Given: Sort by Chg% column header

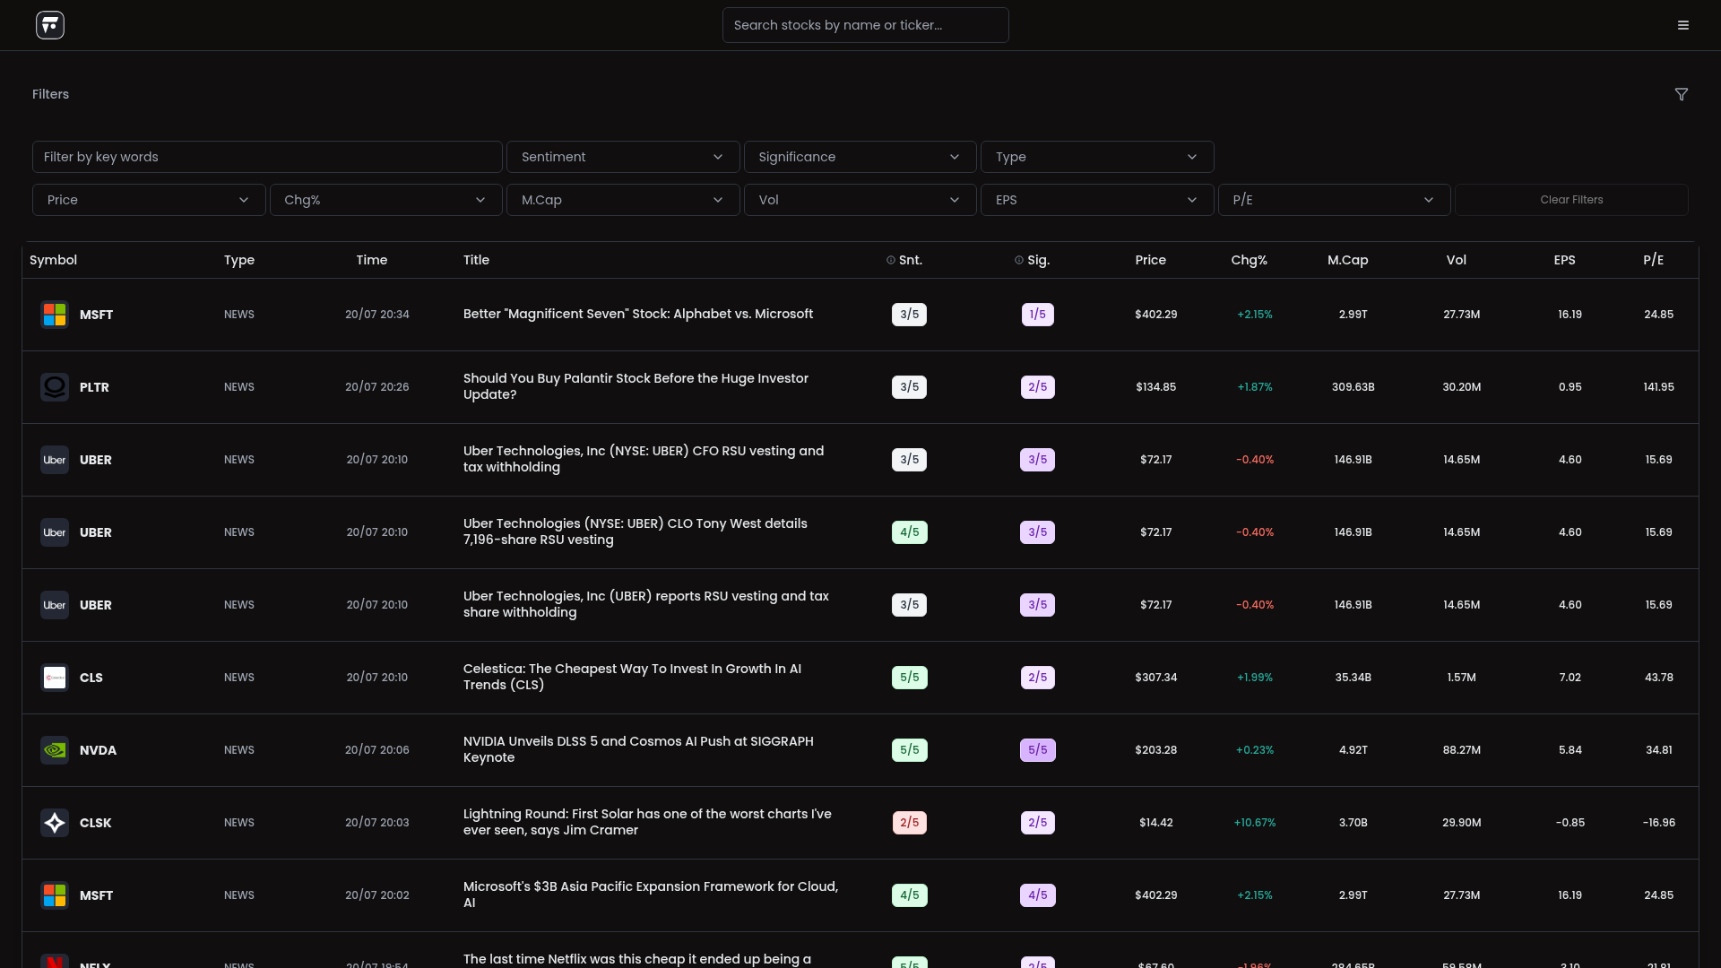Looking at the screenshot, I should tap(1249, 260).
